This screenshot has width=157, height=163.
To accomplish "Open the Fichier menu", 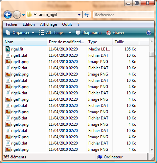I will 11,24.
